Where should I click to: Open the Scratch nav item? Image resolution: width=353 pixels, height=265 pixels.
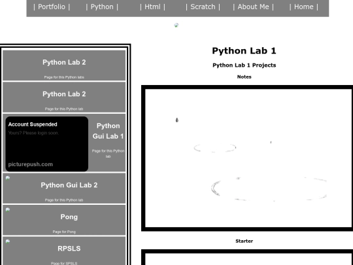click(203, 7)
